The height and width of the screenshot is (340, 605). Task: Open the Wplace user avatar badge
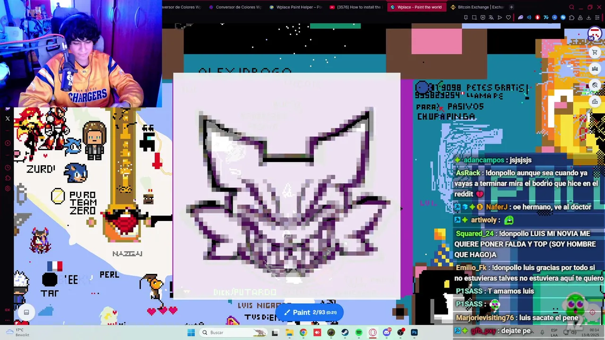[595, 34]
